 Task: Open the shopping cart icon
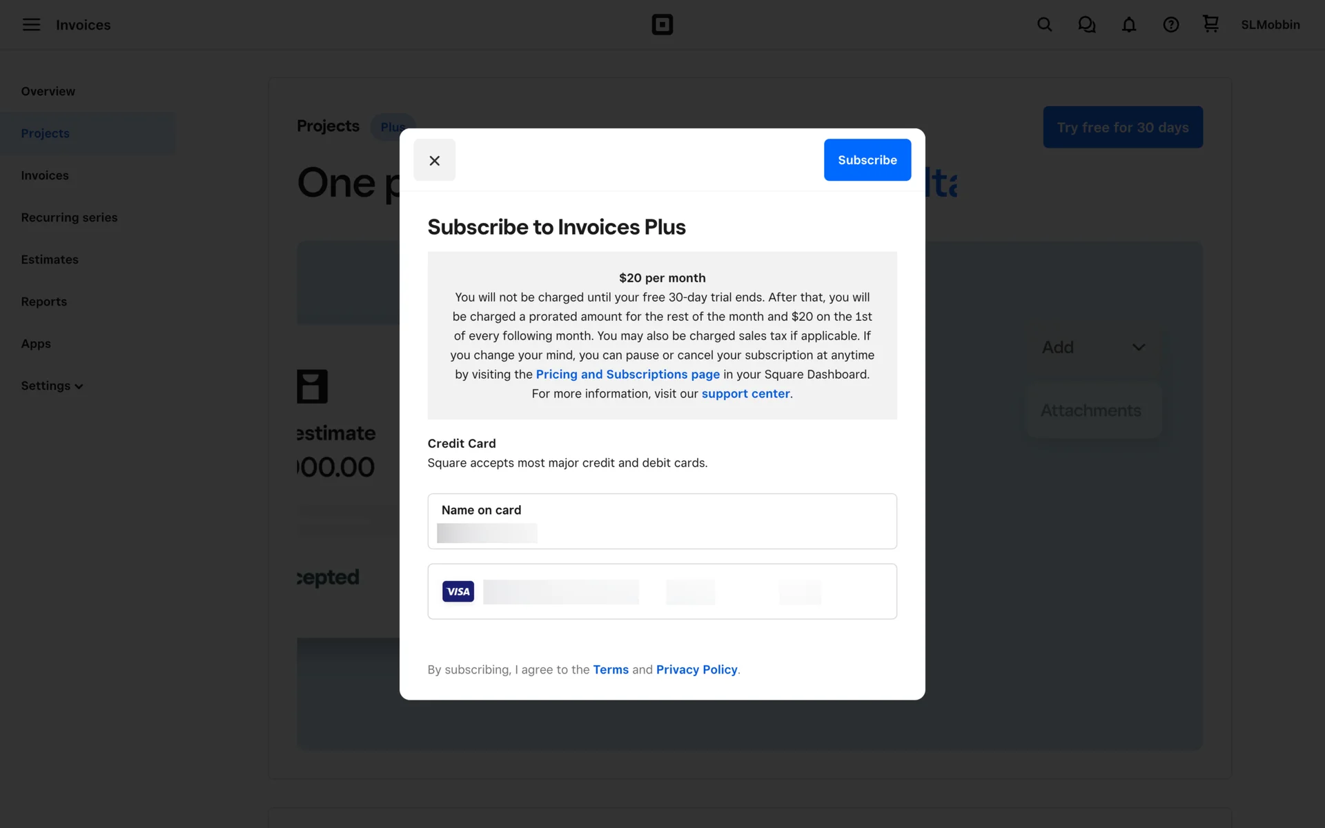(x=1210, y=24)
